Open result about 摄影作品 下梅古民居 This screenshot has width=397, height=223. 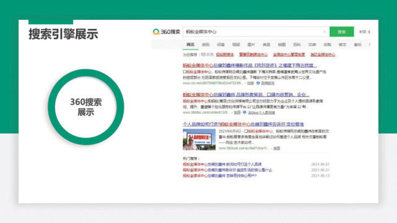tap(250, 65)
